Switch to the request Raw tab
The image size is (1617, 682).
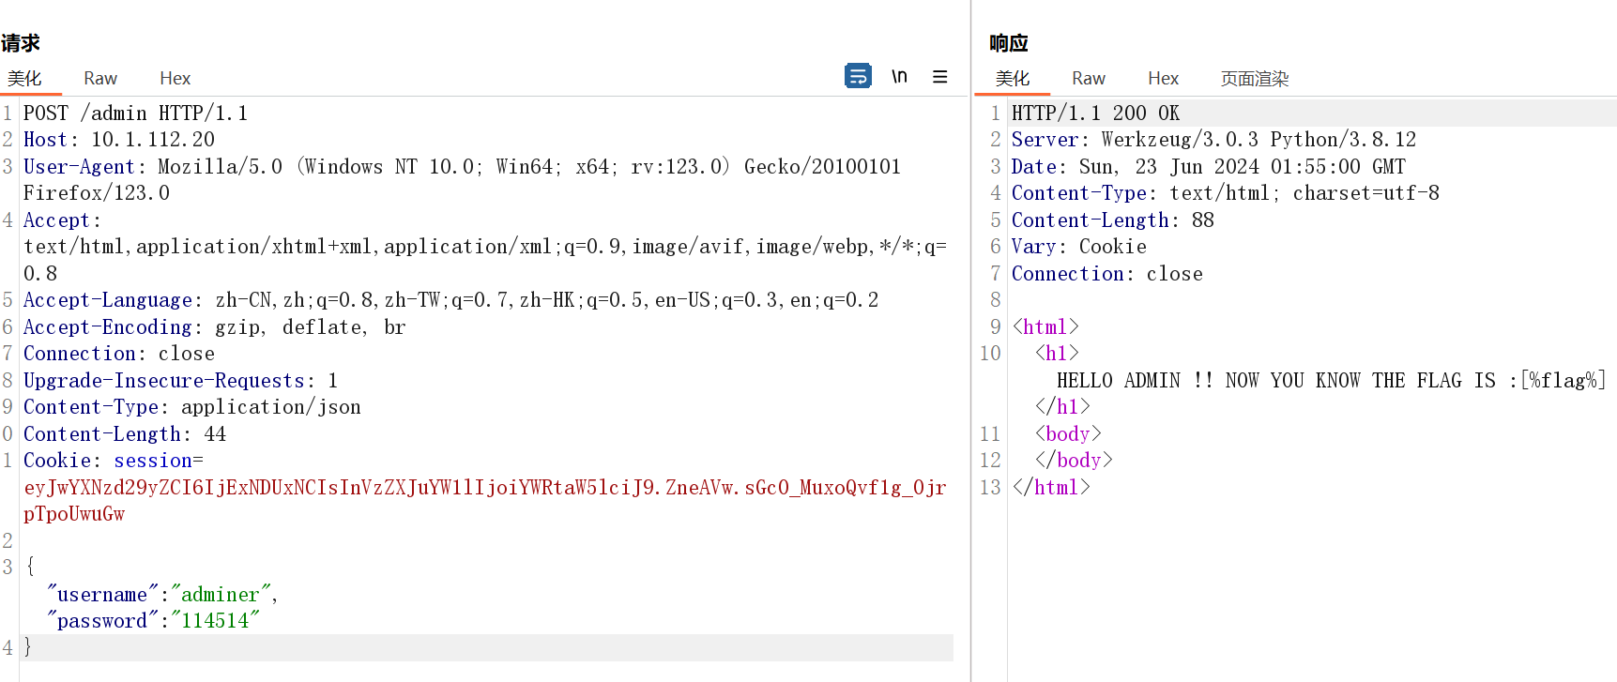pyautogui.click(x=100, y=78)
